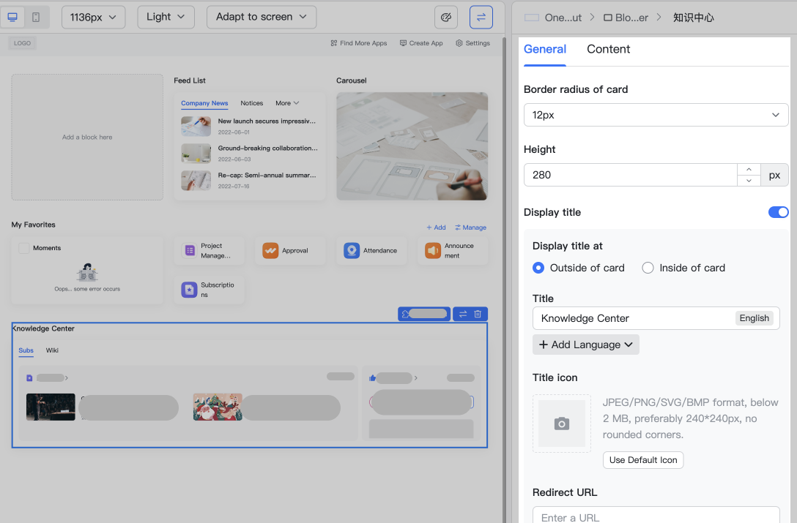797x523 pixels.
Task: Click the Subscriptions star icon
Action: (190, 290)
